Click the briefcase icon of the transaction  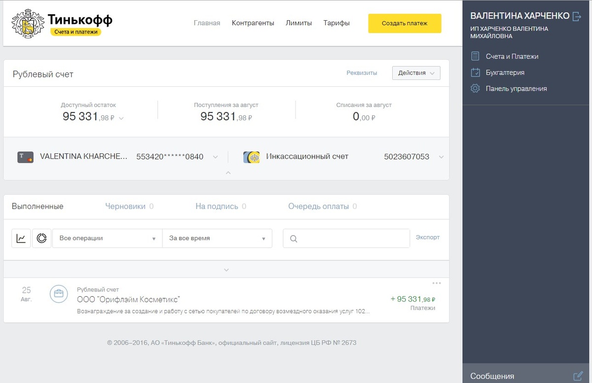[59, 294]
